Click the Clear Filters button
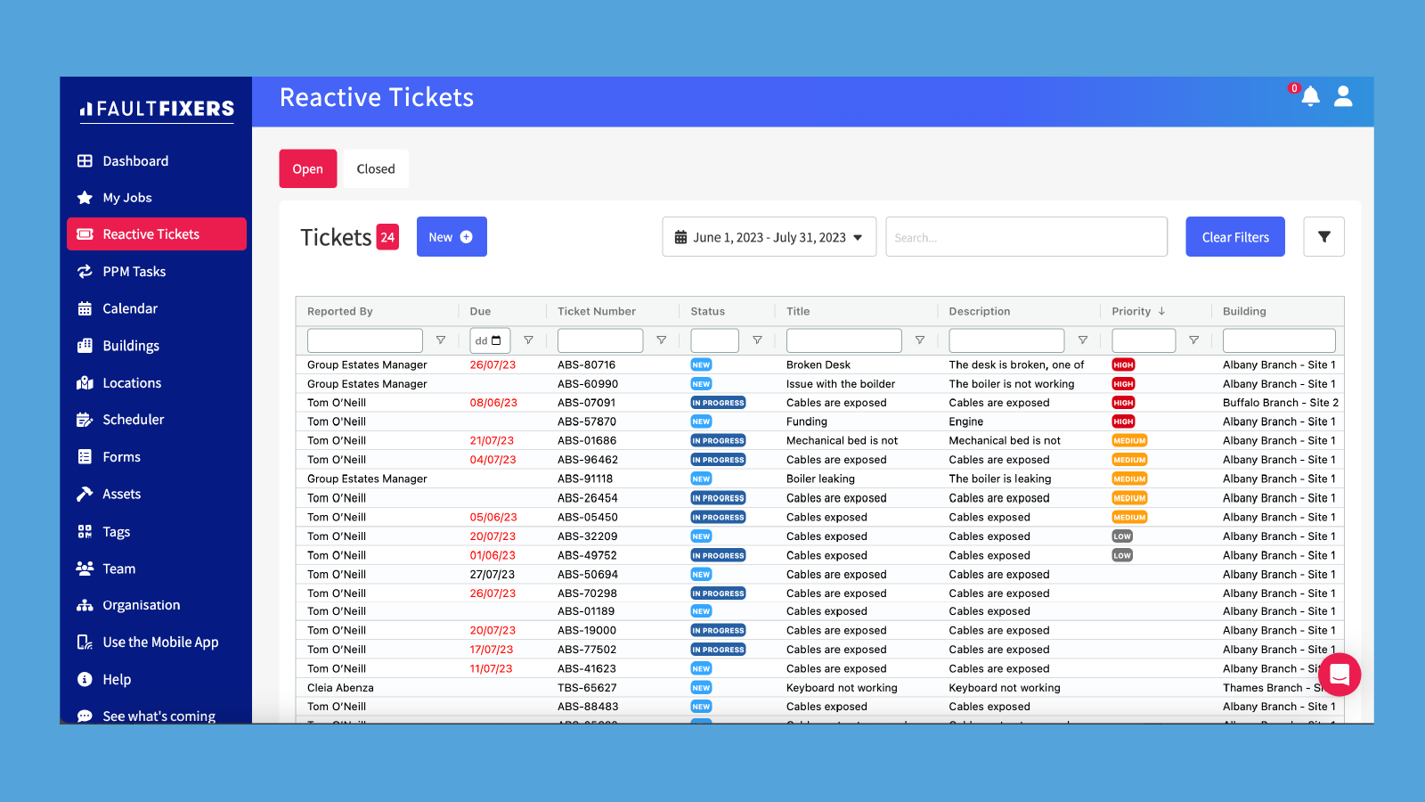 point(1234,236)
